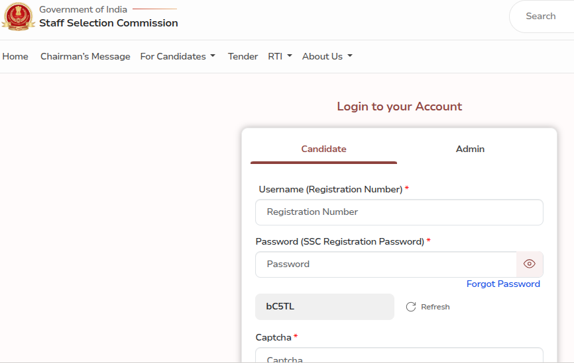Go to the Home page
Screen dimensions: 574x363
[15, 56]
